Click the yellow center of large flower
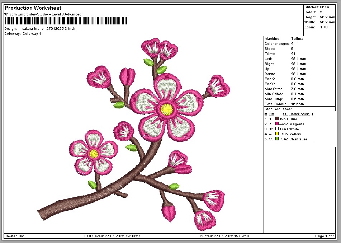341x243 pixels. click(x=166, y=108)
